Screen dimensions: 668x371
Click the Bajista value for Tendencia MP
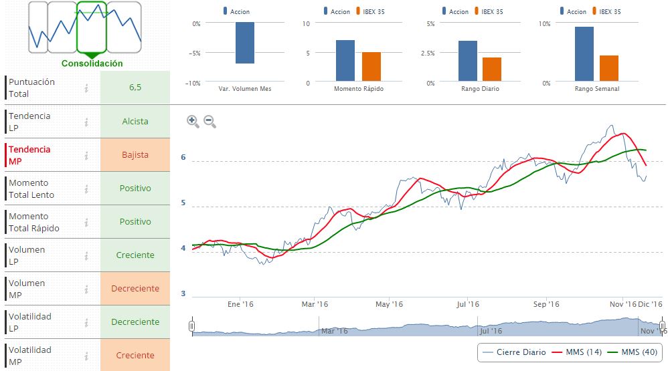point(135,155)
